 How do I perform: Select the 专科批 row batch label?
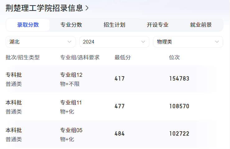pyautogui.click(x=14, y=75)
